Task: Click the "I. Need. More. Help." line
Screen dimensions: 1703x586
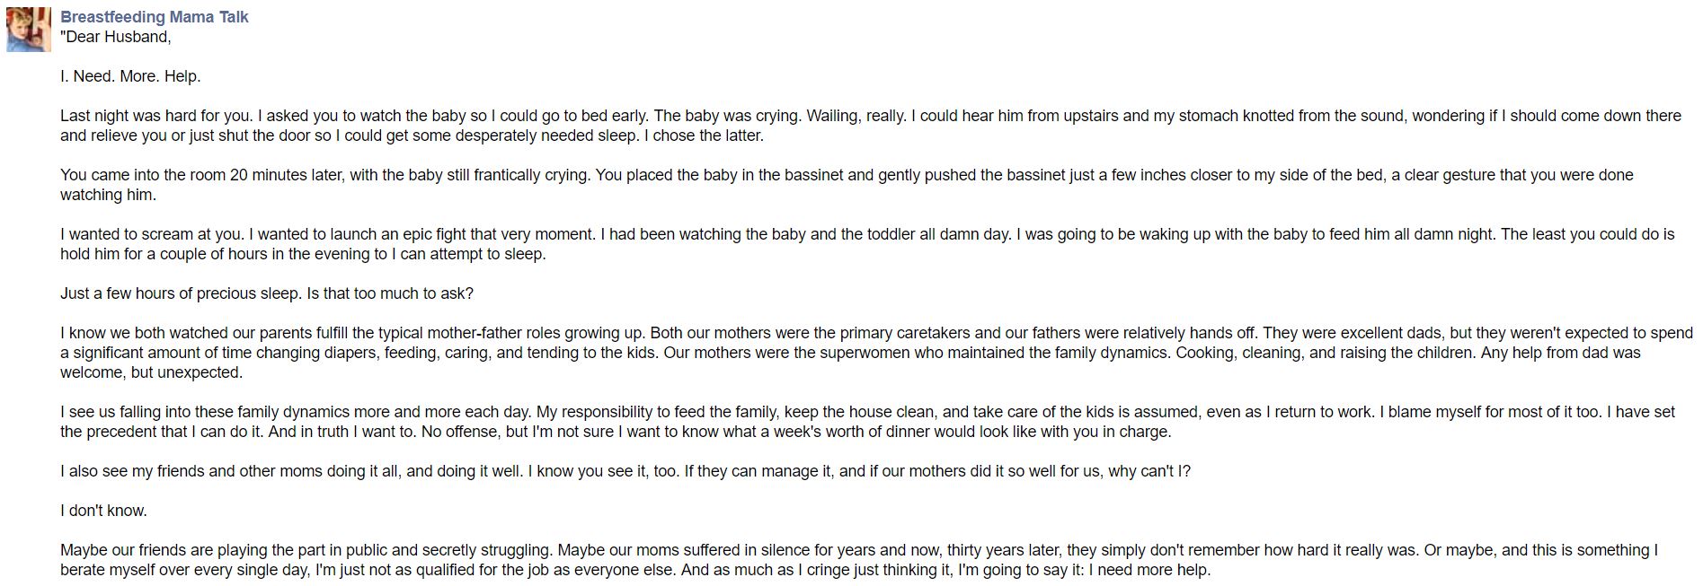Action: point(130,76)
